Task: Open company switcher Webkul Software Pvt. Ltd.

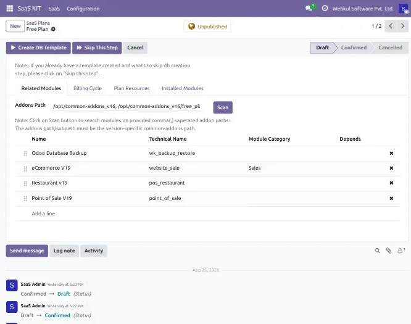Action: click(363, 9)
